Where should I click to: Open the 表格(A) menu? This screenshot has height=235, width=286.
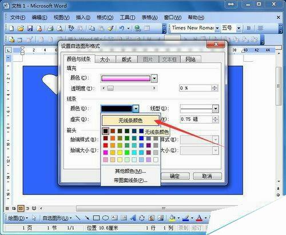(x=149, y=18)
